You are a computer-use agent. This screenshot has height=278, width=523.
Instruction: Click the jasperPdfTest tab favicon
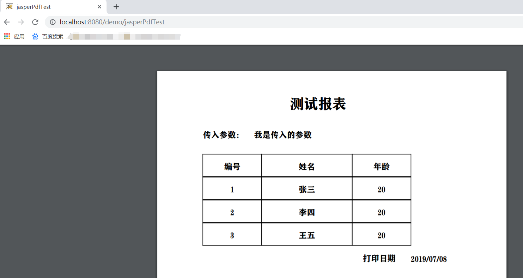coord(10,7)
